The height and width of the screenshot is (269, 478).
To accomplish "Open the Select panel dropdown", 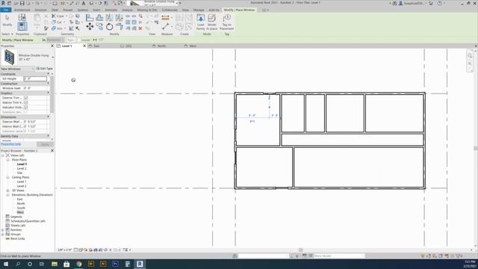I will (7, 34).
